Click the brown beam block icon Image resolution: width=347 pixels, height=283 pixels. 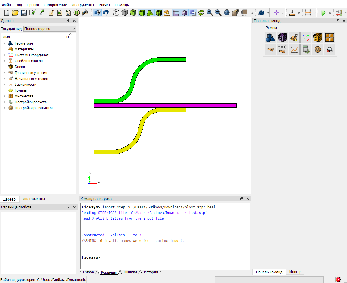pyautogui.click(x=235, y=13)
